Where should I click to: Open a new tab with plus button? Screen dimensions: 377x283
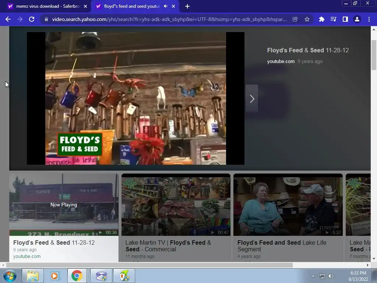pos(187,6)
